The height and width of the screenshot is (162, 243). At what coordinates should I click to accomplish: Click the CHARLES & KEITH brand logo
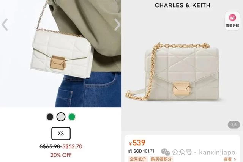[182, 5]
